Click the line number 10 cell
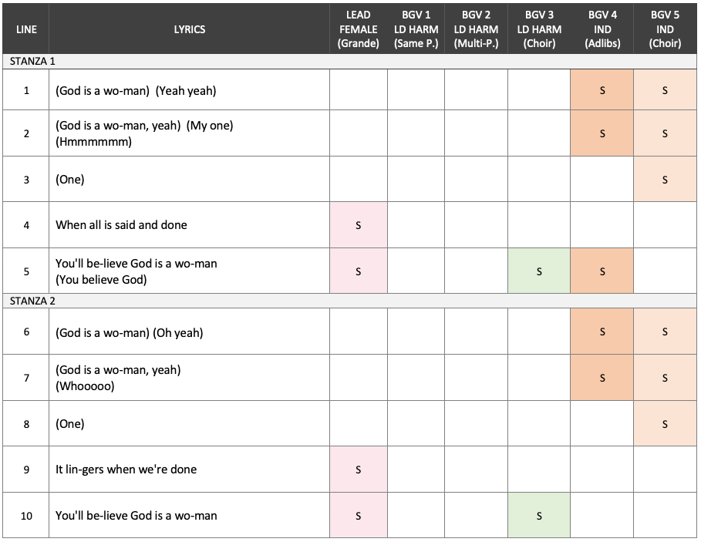The image size is (701, 542). click(26, 515)
